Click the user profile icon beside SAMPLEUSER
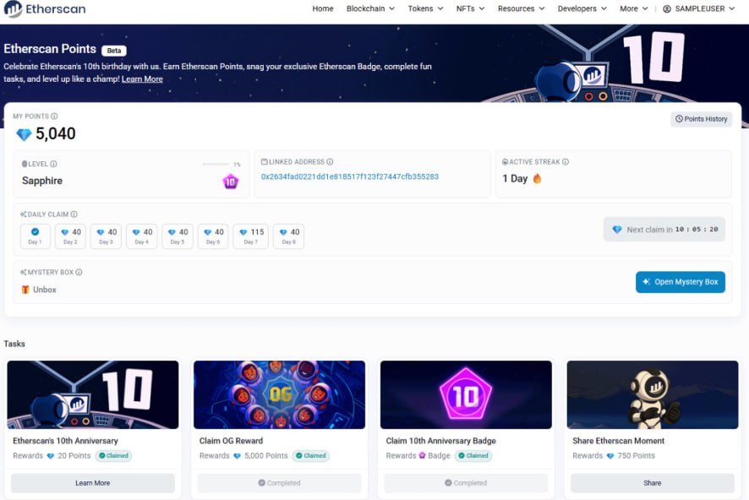The width and height of the screenshot is (749, 500). click(x=667, y=8)
